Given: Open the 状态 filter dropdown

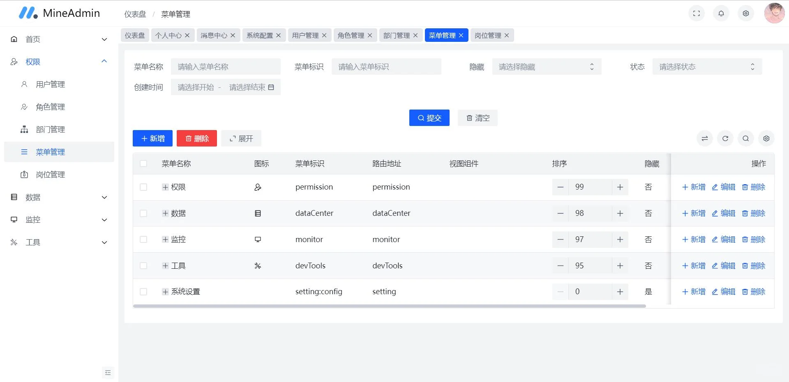Looking at the screenshot, I should click(x=707, y=67).
